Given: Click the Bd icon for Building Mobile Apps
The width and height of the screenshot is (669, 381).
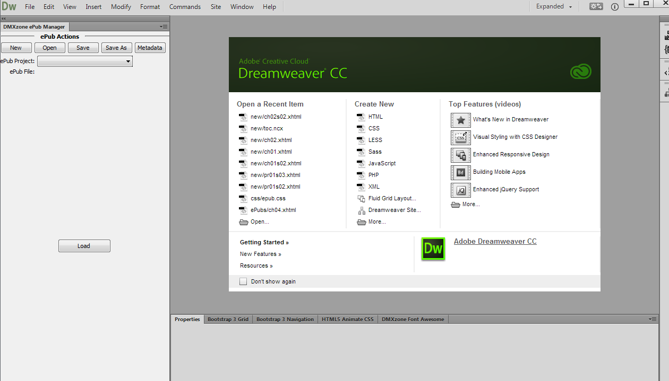Looking at the screenshot, I should [x=460, y=172].
